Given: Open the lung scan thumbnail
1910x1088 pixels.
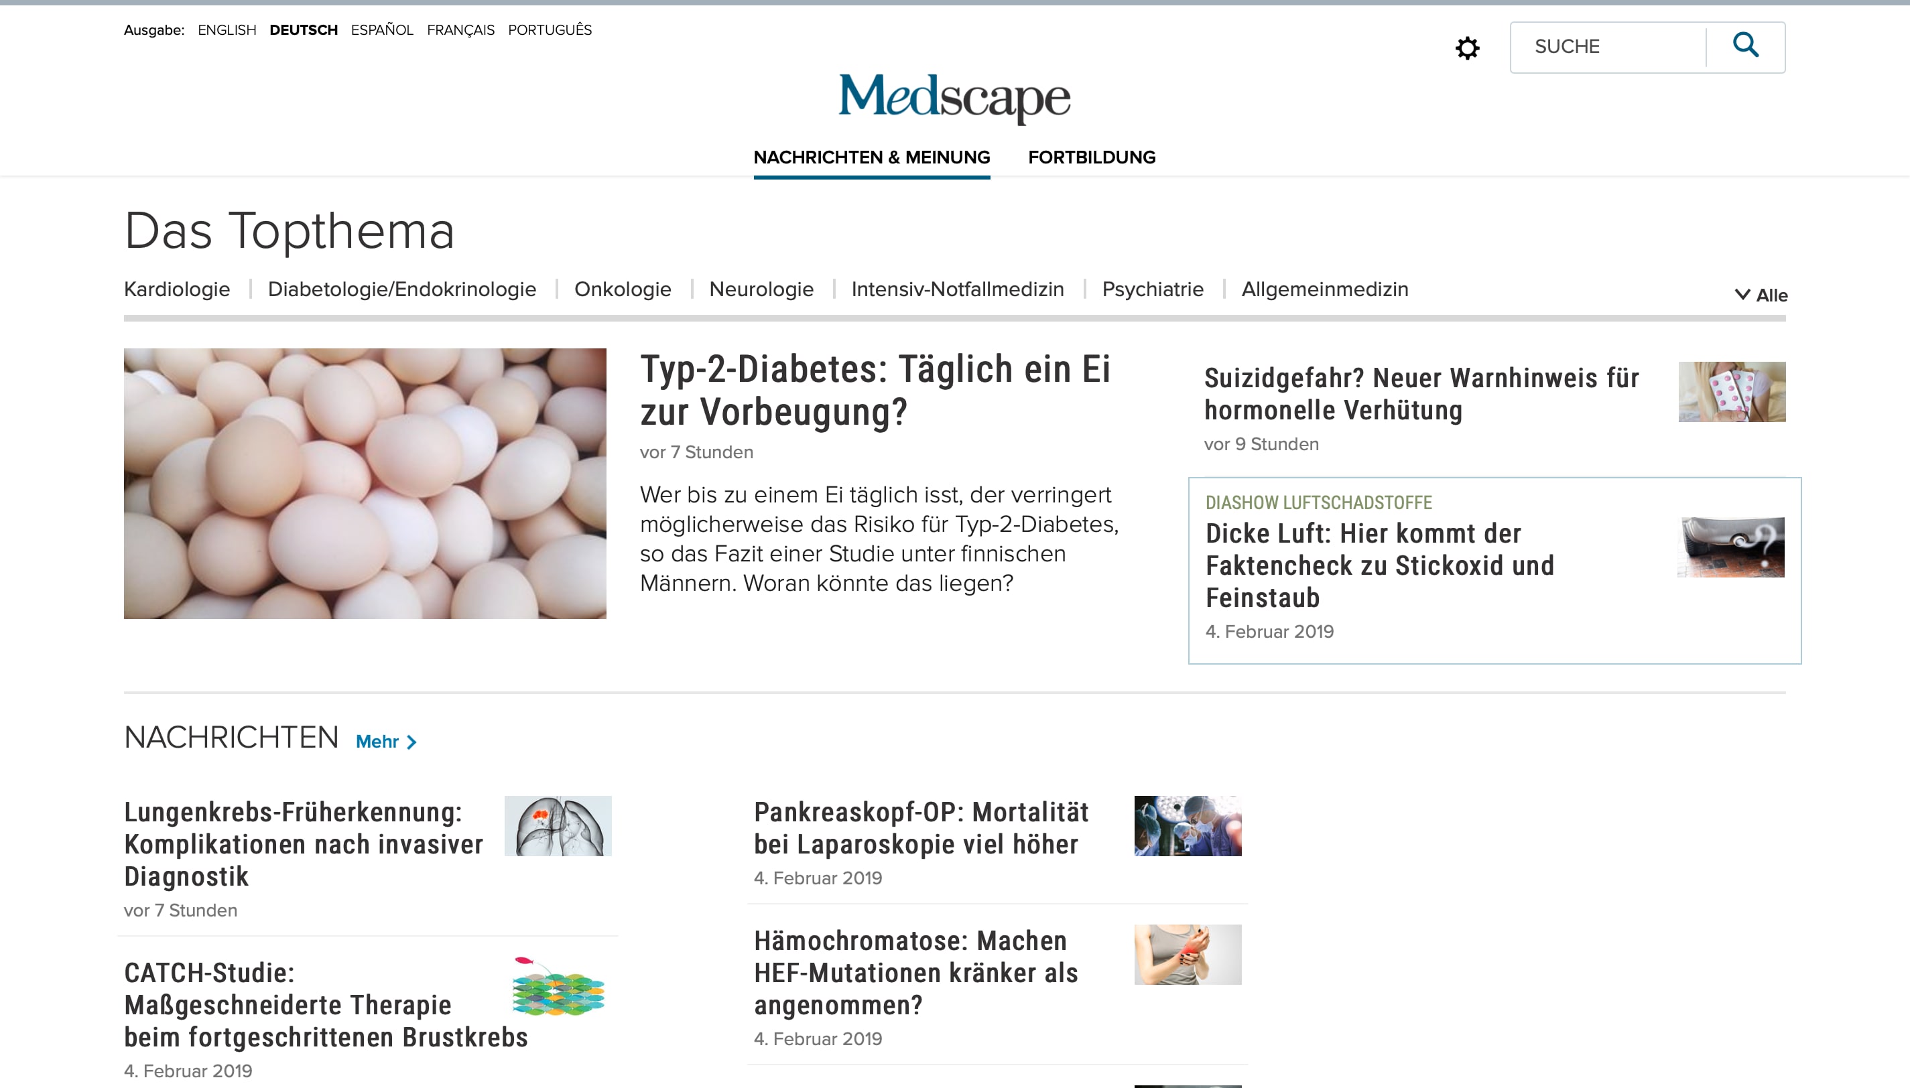Looking at the screenshot, I should point(558,825).
